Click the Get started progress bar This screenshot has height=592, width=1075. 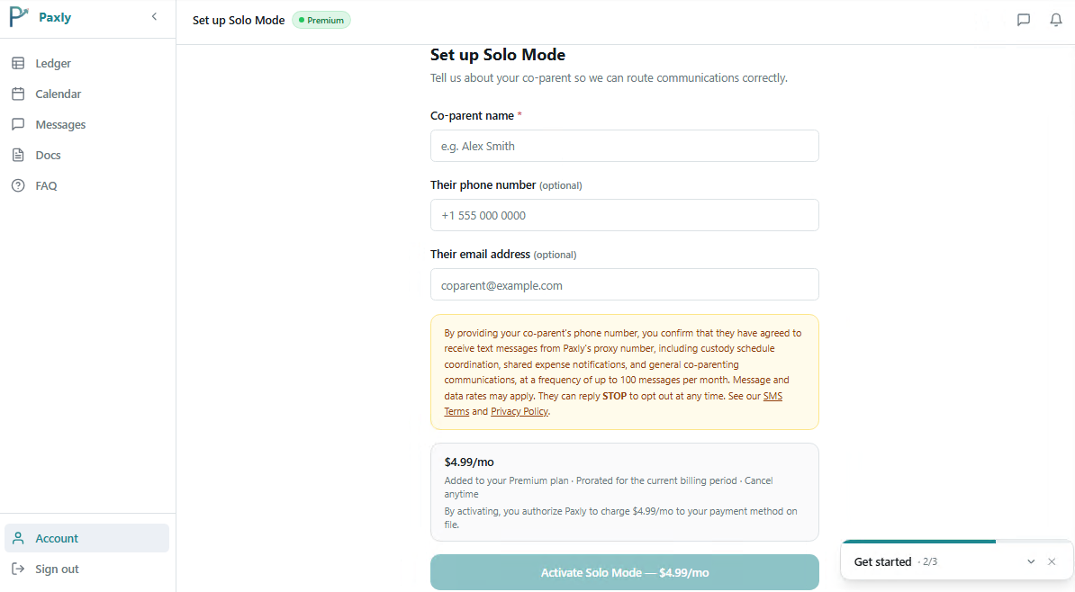tap(957, 542)
